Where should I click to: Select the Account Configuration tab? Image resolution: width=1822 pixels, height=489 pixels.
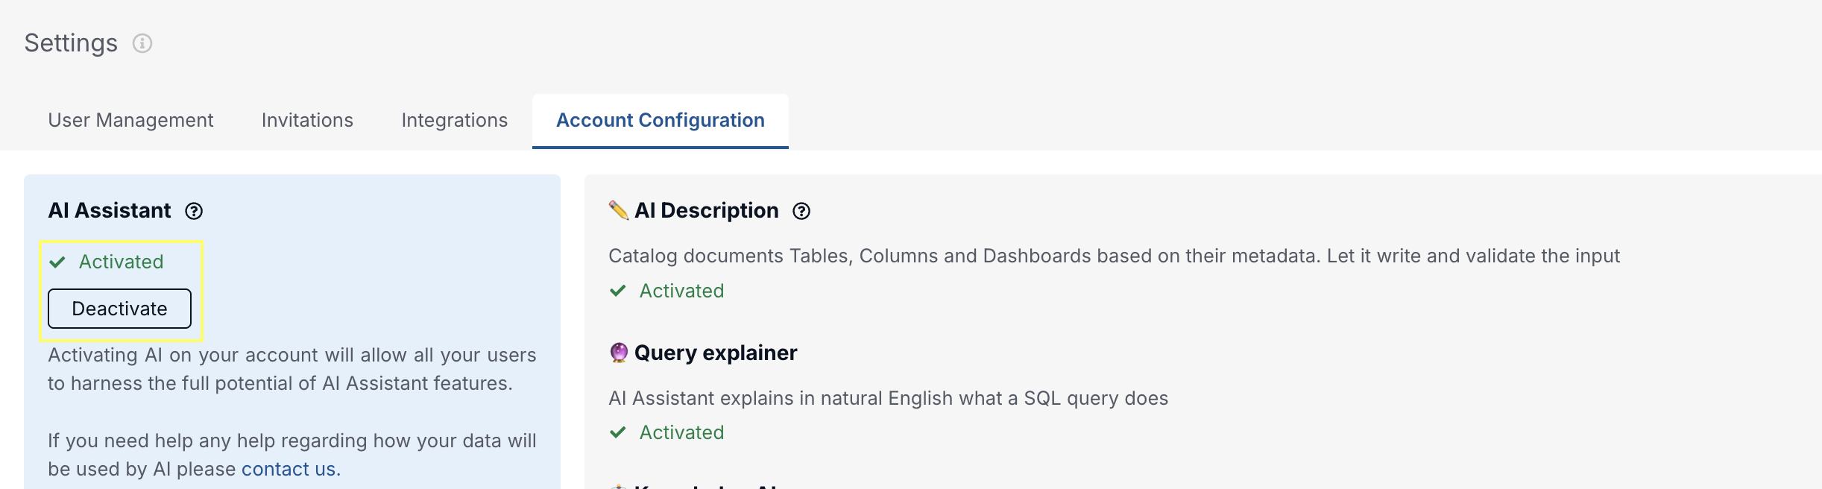(661, 120)
